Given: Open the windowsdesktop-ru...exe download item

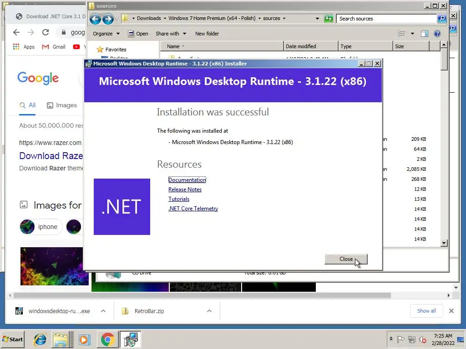Looking at the screenshot, I should pos(53,311).
